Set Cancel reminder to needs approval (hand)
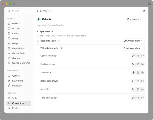153x120 pixels. click(x=138, y=56)
